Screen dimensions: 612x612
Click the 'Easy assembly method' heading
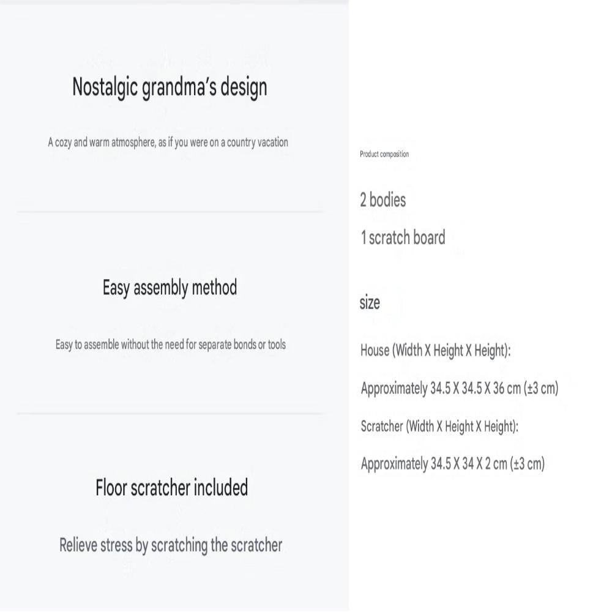tap(170, 288)
